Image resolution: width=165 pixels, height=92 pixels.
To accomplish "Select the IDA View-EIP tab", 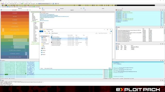I will [14, 10].
